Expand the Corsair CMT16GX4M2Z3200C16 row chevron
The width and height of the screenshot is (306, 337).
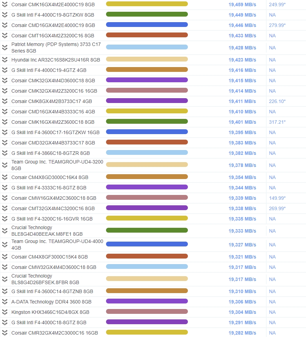[5, 36]
